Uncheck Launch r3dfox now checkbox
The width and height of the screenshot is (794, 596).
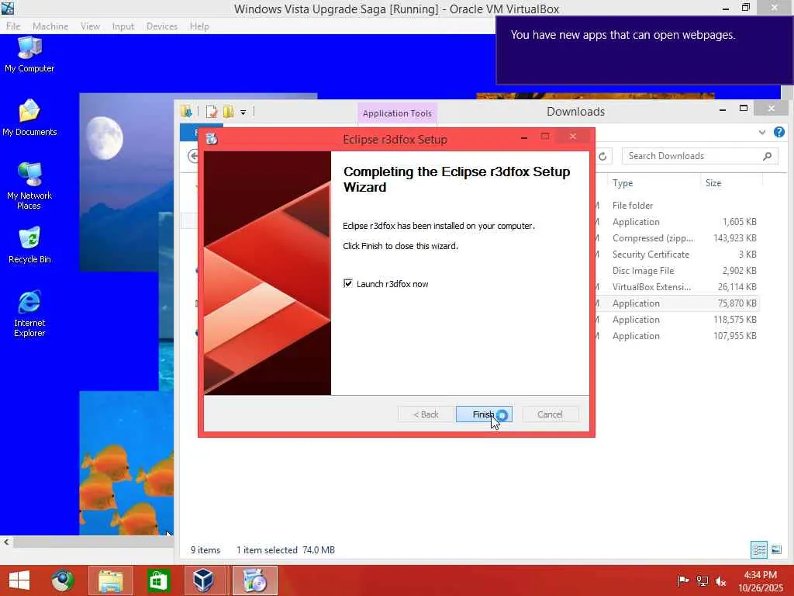coord(348,283)
